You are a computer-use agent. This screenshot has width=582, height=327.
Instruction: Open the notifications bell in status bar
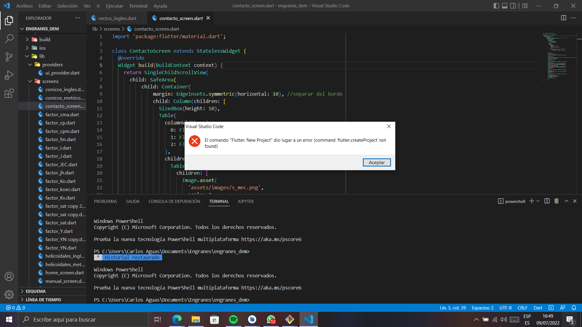pos(574,308)
